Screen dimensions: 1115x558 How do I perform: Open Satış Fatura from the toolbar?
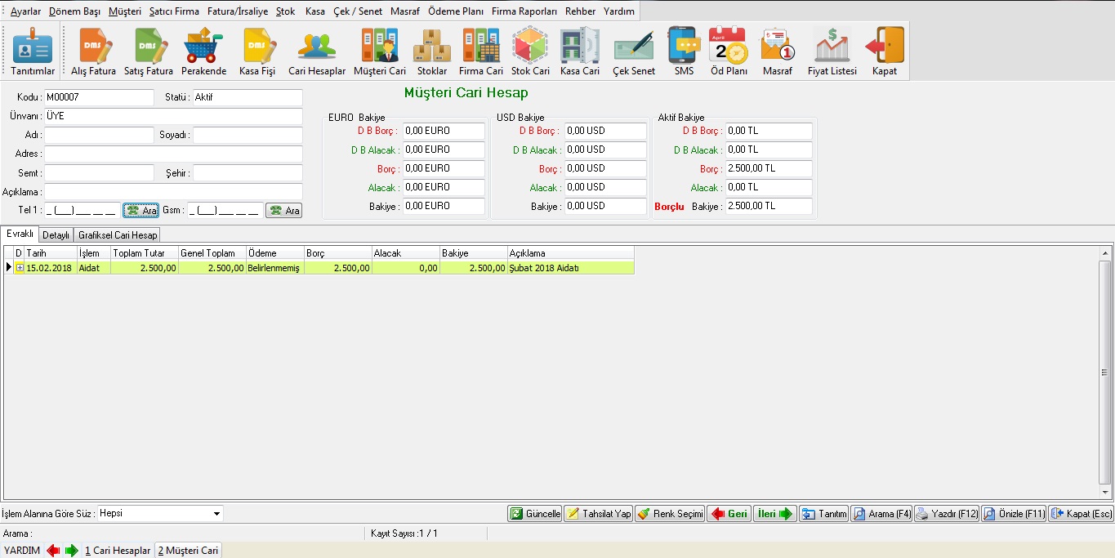(x=148, y=51)
